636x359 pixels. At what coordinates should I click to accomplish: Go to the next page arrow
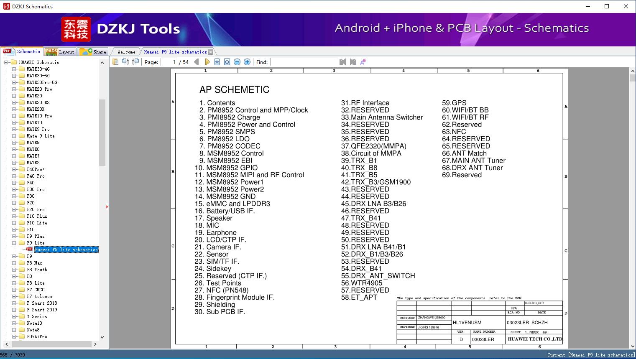tap(207, 62)
